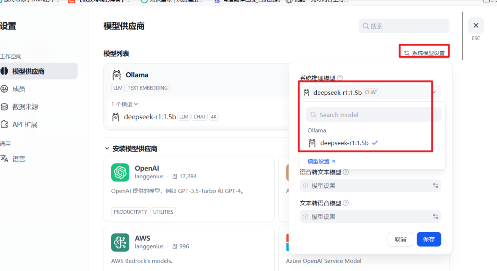Focus the 搜索 field in 模型供应商
This screenshot has width=497, height=271.
tap(404, 26)
